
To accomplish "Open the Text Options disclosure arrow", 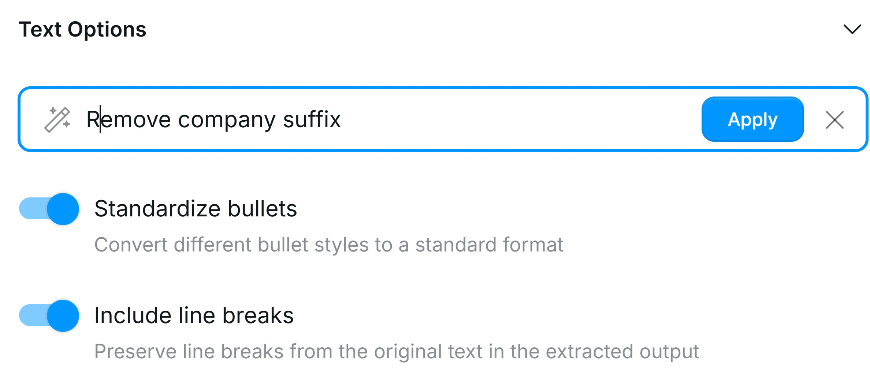I will [853, 29].
